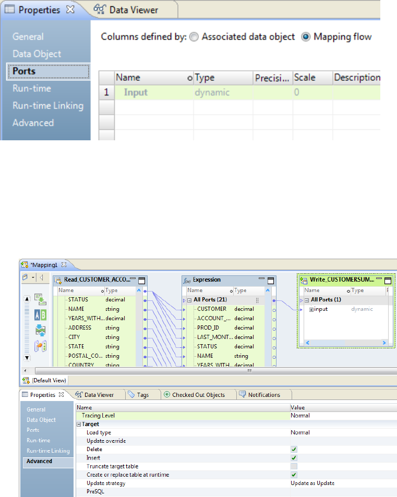The image size is (397, 497).
Task: Minimize the Expression transformation
Action: pos(261,278)
